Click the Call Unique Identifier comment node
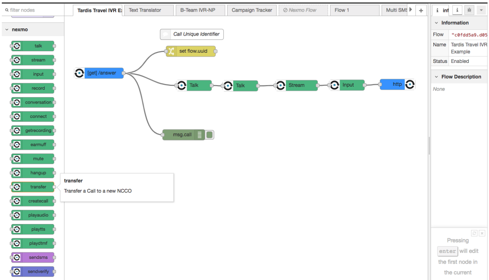489x280 pixels. coord(192,34)
